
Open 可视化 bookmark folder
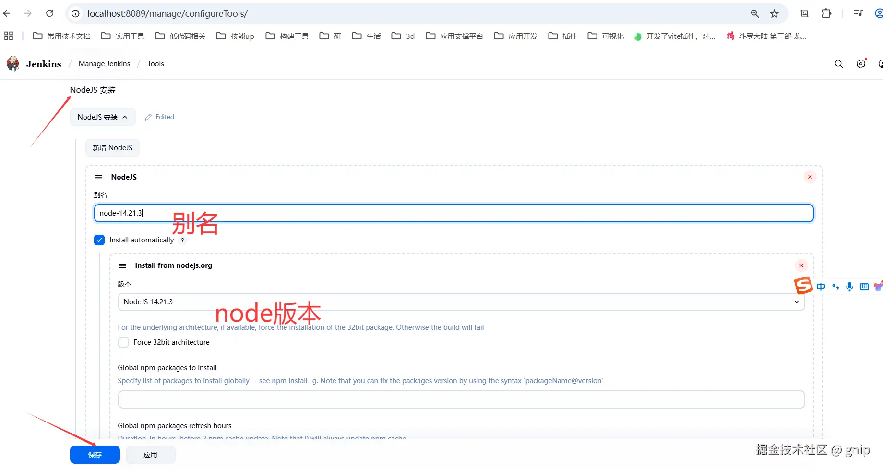pos(606,36)
